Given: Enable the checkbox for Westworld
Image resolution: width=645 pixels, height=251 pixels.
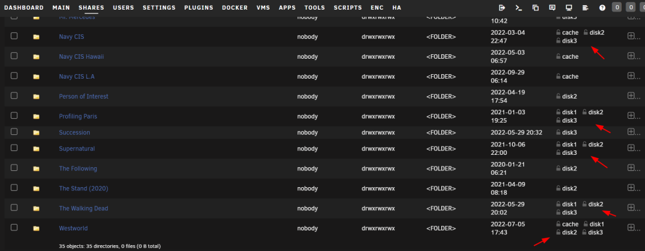Looking at the screenshot, I should coord(14,227).
